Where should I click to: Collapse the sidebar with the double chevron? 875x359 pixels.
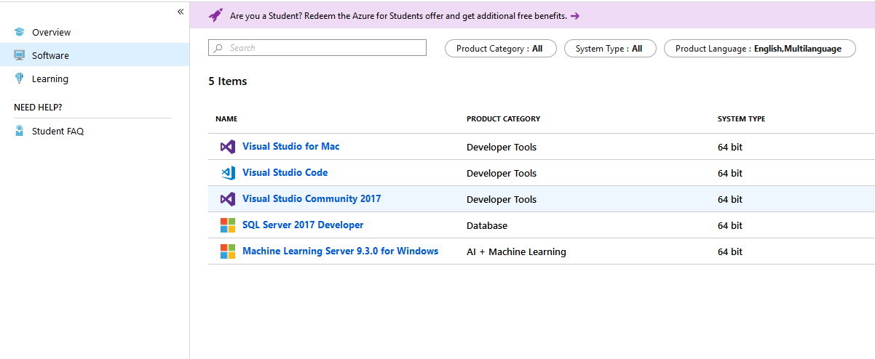(x=181, y=12)
